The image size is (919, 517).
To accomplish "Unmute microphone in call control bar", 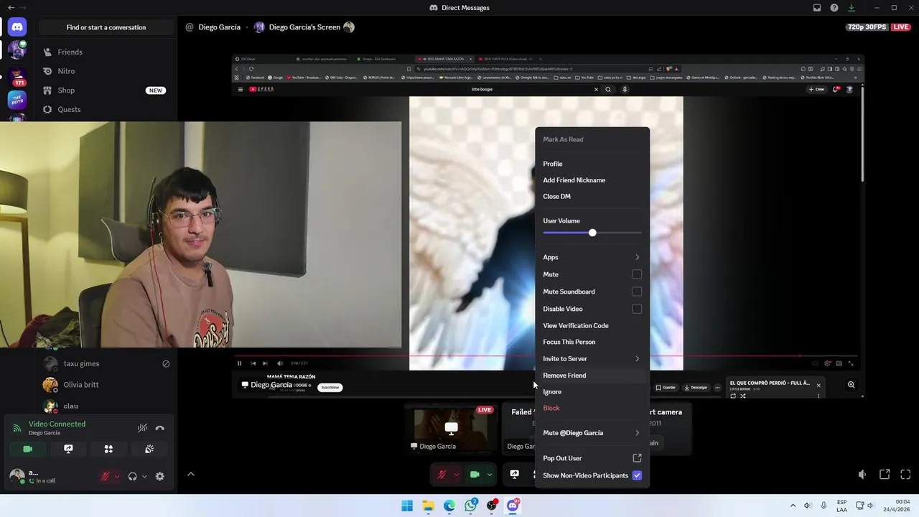I will coord(442,475).
